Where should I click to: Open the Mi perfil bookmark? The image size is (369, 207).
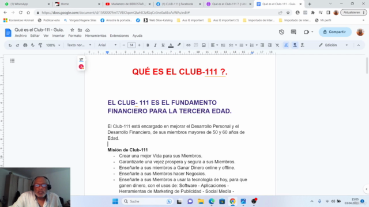[x=323, y=20]
